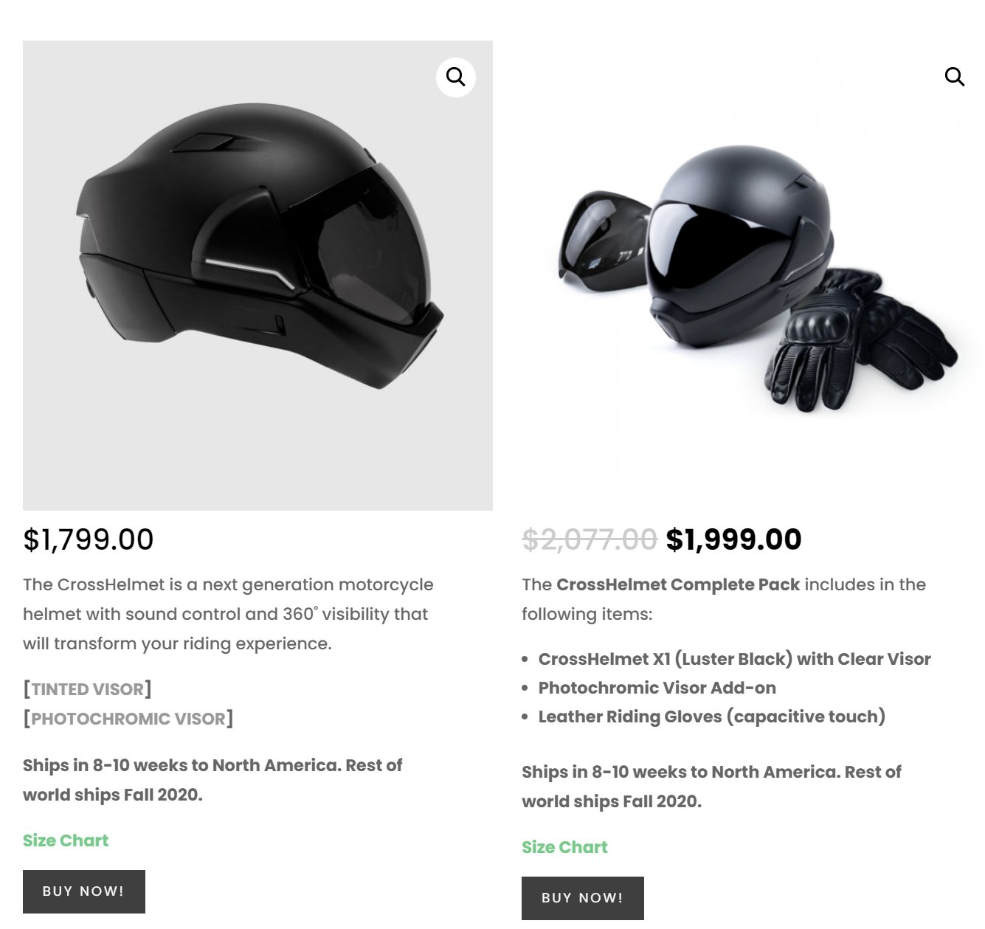Click the Leather Riding Gloves list item
This screenshot has height=929, width=985.
(711, 716)
